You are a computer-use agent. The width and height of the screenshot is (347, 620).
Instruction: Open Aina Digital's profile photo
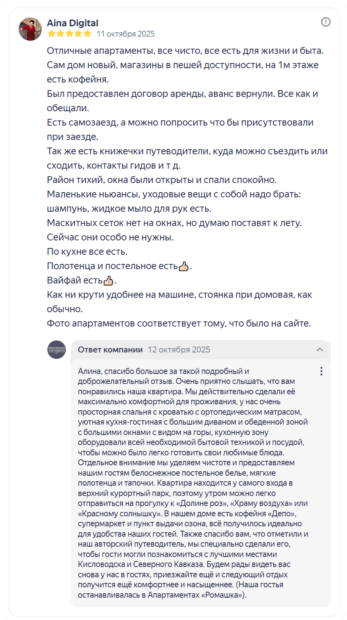tap(30, 29)
